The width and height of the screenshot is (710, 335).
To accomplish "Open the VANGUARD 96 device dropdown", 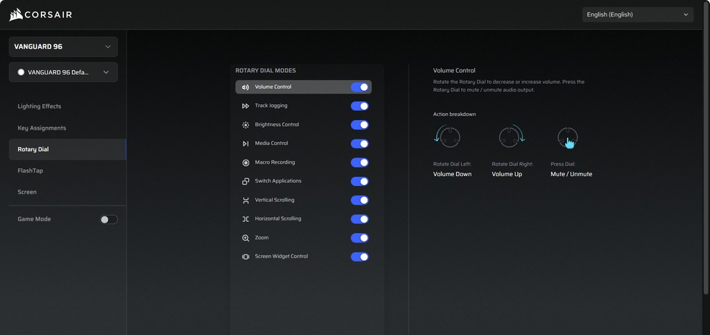I will click(63, 47).
